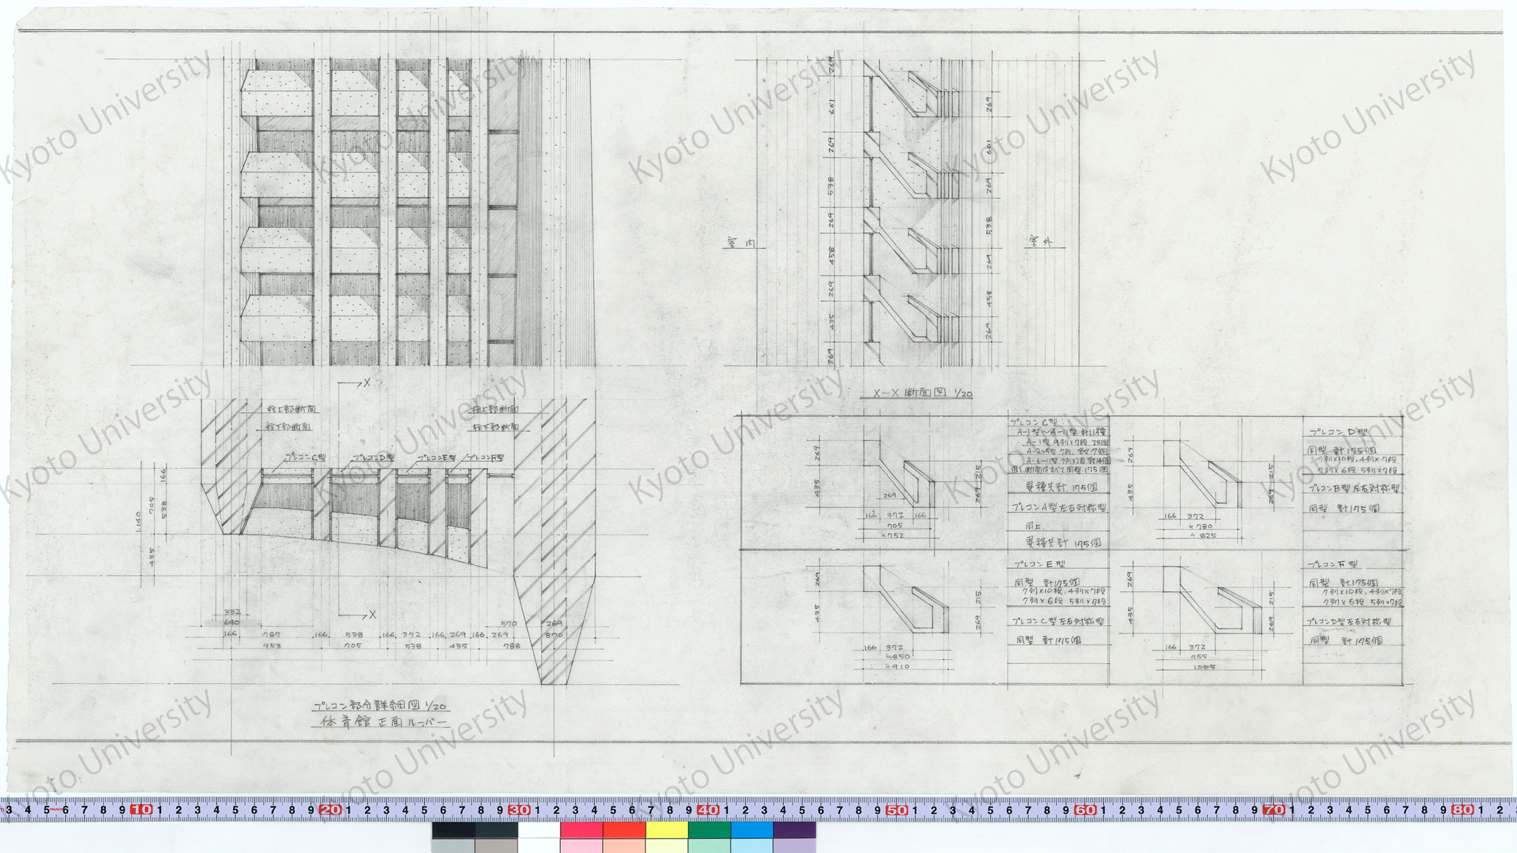Click the red 40 marker on ruler
Viewport: 1517px width, 853px height.
707,809
